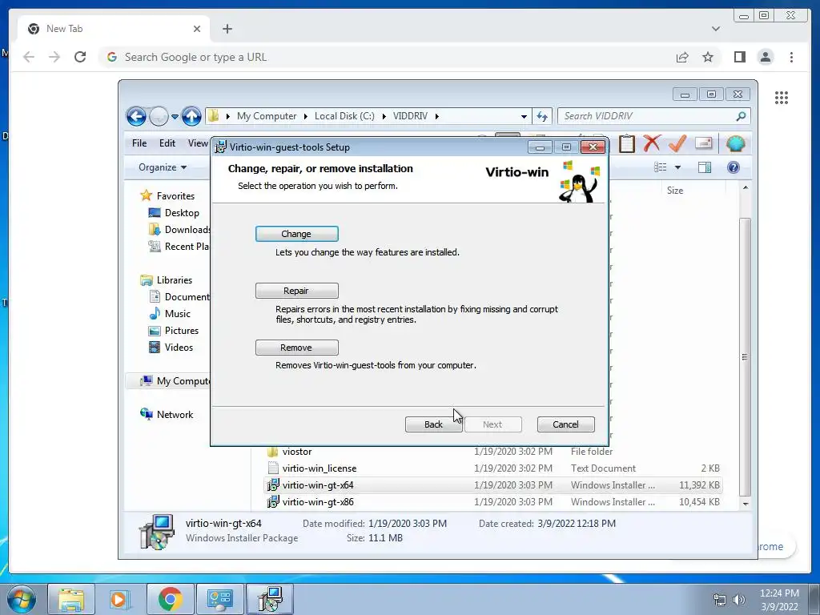Image resolution: width=820 pixels, height=615 pixels.
Task: Select Recent Places in the navigation pane
Action: [x=179, y=247]
